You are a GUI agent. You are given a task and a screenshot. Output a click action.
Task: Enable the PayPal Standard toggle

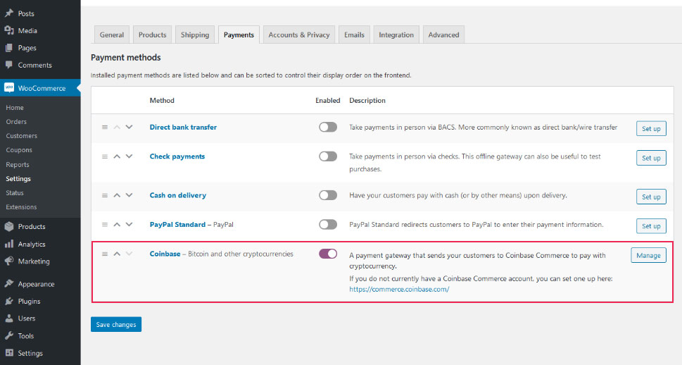[x=328, y=224]
